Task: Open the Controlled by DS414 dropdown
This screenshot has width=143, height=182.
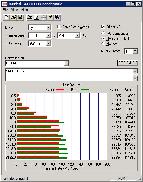Action: [x=66, y=63]
